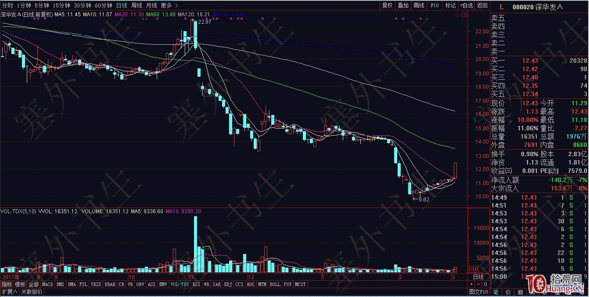Click the 标记 mark button

click(x=450, y=5)
